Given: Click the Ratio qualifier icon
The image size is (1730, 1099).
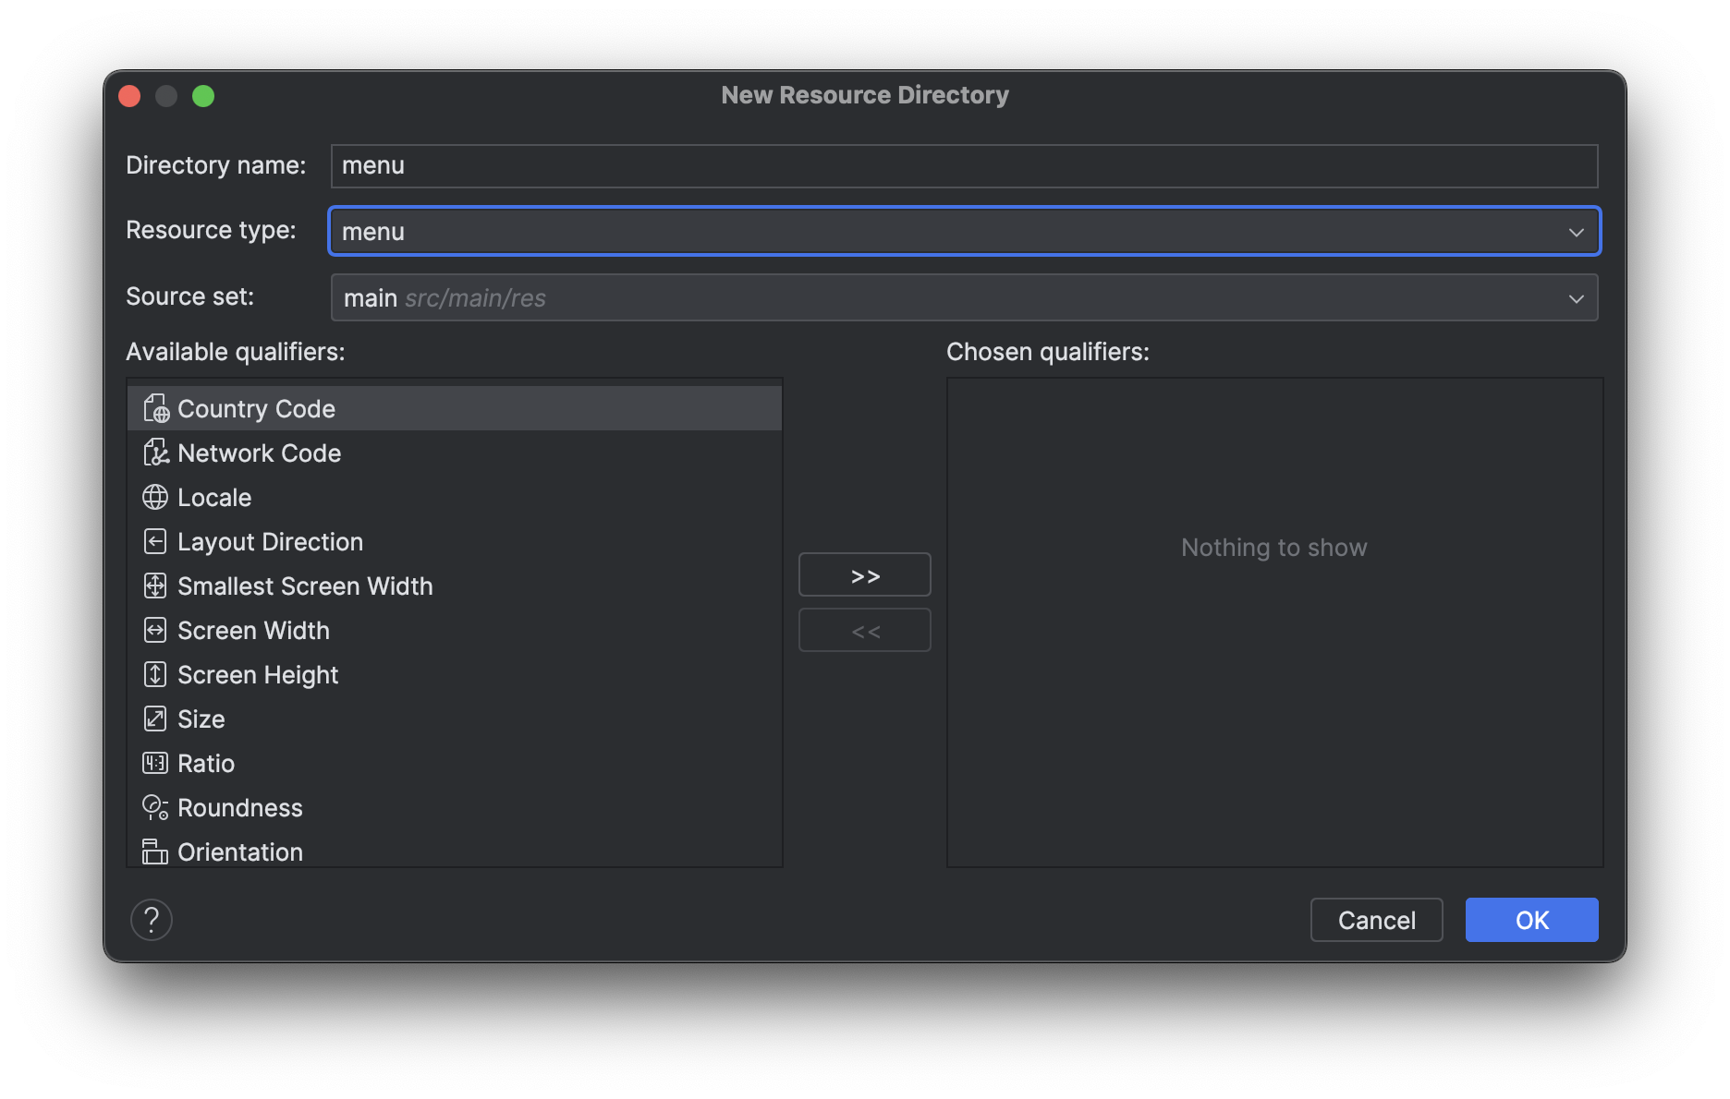Looking at the screenshot, I should tap(155, 763).
